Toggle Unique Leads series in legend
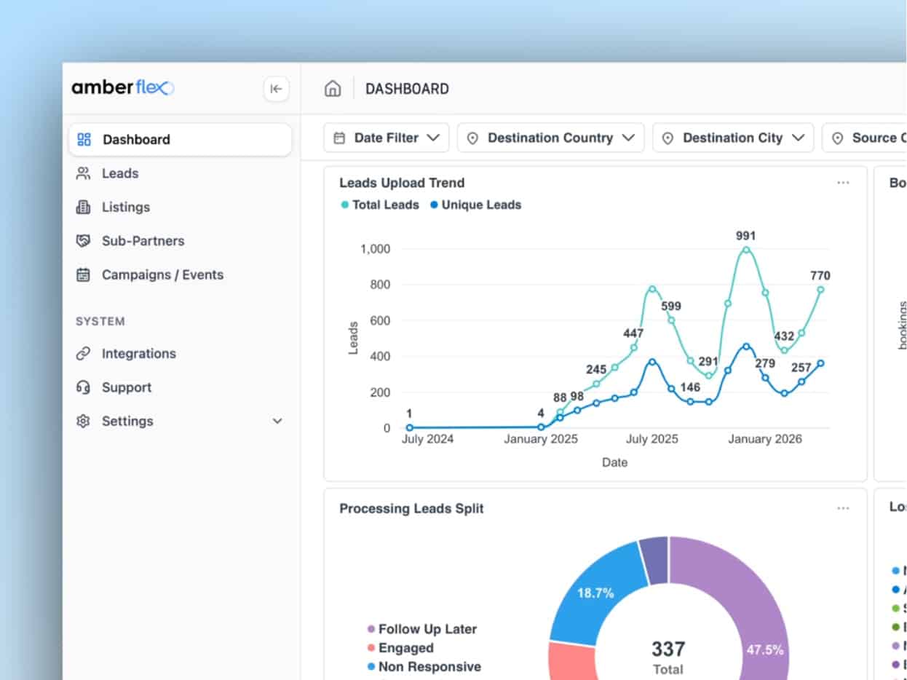 [x=475, y=205]
